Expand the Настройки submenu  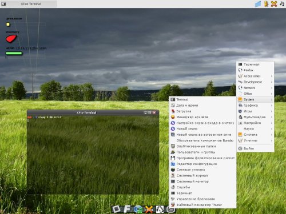point(255,123)
